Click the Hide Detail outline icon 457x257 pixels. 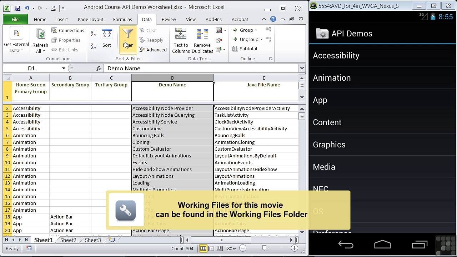point(268,39)
